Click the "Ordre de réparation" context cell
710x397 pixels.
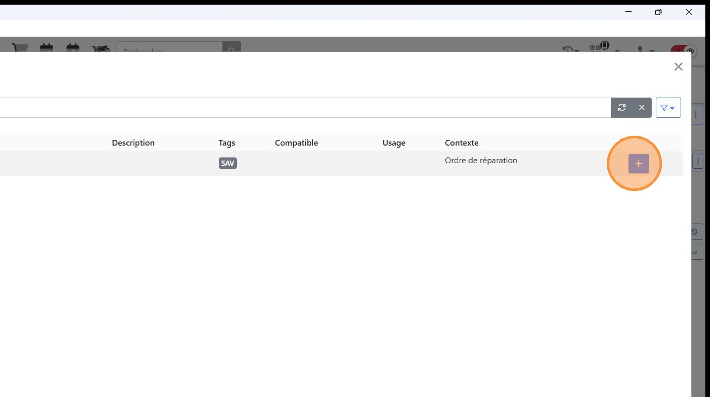click(x=481, y=161)
